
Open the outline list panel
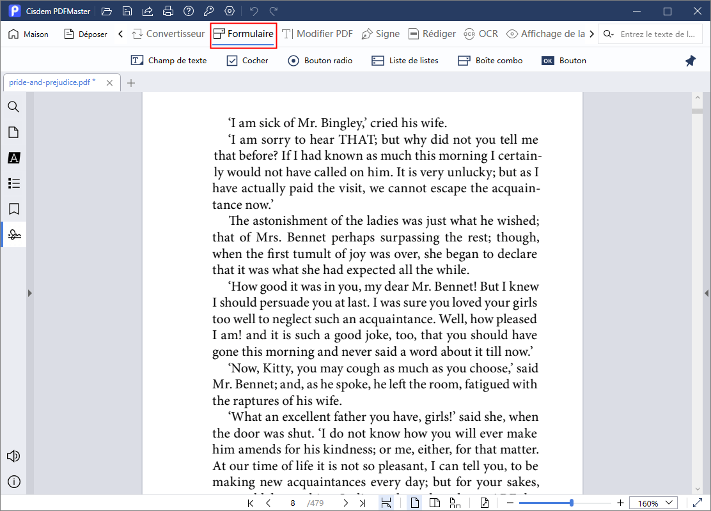coord(13,183)
